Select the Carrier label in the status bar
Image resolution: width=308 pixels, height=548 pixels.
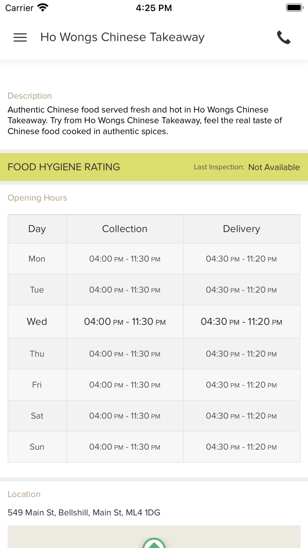(x=16, y=7)
